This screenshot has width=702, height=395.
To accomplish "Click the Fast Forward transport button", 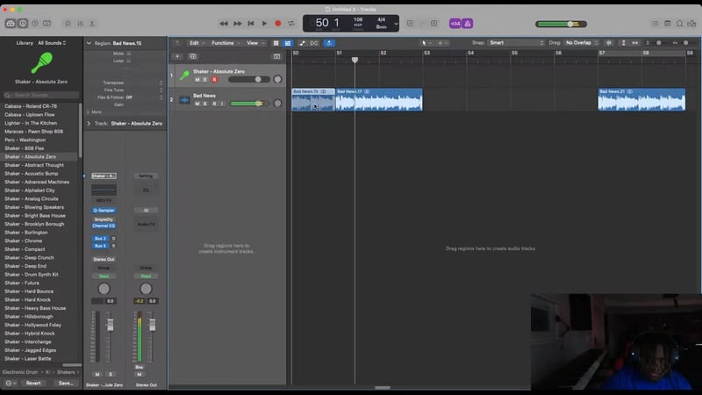I will pyautogui.click(x=237, y=24).
